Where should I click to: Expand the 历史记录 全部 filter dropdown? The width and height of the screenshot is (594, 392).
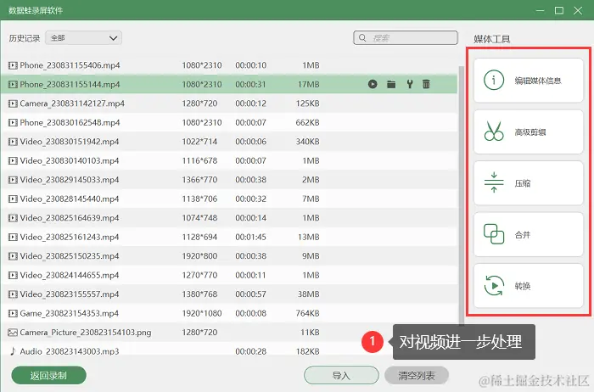[84, 38]
